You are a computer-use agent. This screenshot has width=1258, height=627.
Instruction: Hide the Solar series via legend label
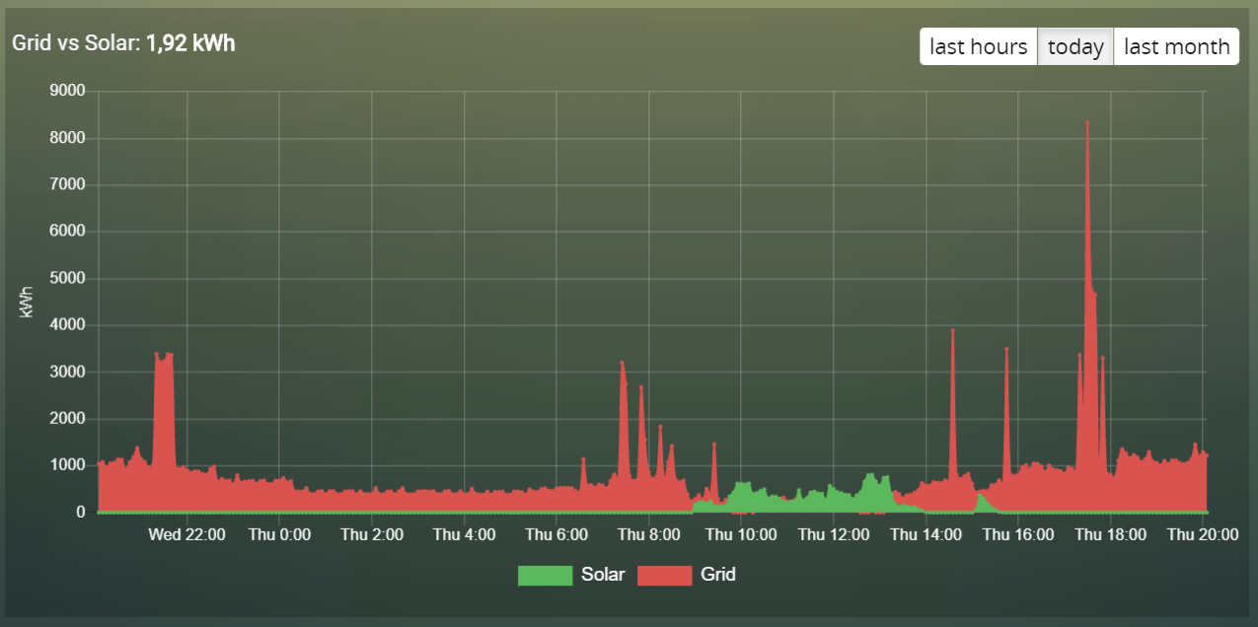pos(603,574)
